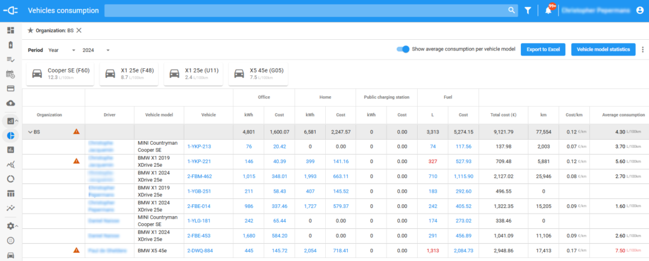The width and height of the screenshot is (649, 261).
Task: Click Export to Excel button
Action: pos(543,49)
